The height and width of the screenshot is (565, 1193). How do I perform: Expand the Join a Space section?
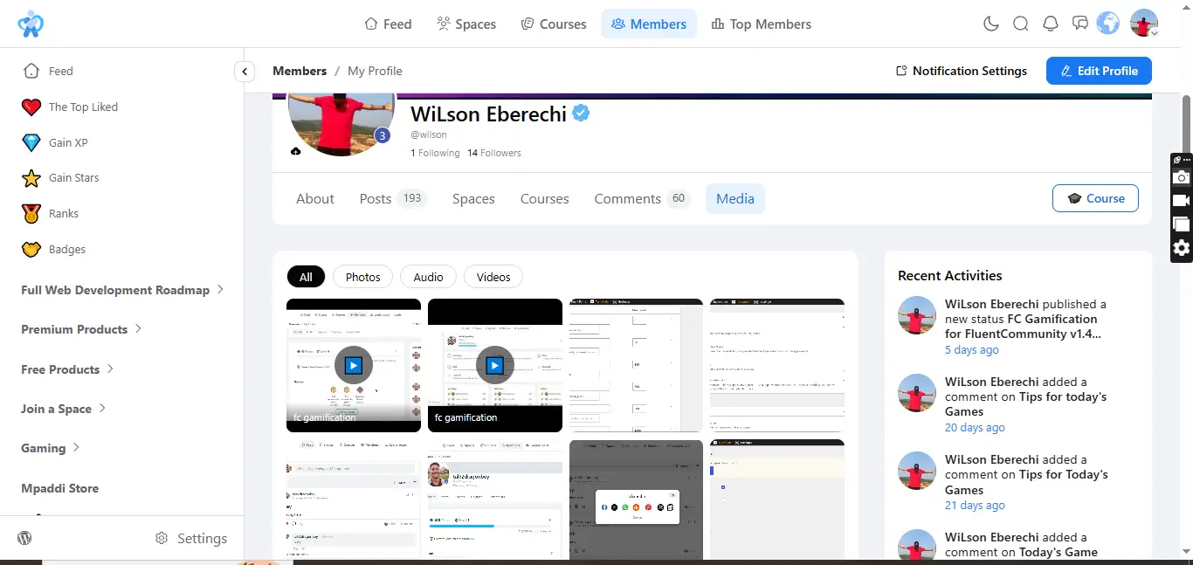click(64, 409)
